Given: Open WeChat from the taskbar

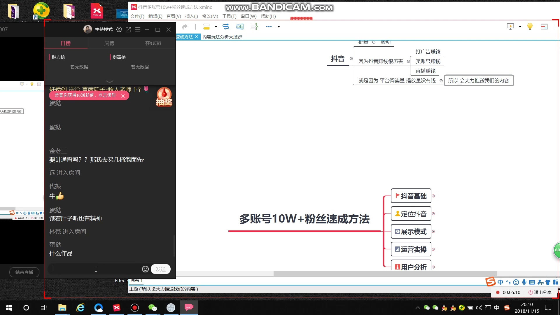Looking at the screenshot, I should [153, 308].
